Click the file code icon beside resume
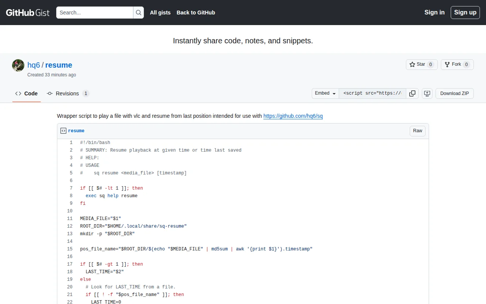Screen dimensions: 486x304 (x=63, y=131)
